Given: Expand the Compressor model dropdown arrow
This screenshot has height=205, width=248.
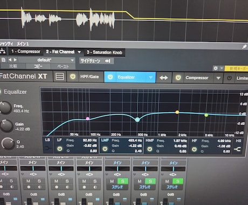Looking at the screenshot, I should coord(218,78).
